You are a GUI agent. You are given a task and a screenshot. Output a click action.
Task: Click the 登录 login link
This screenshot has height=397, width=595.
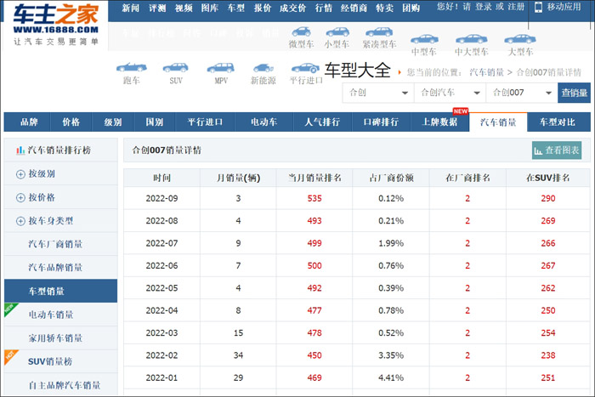[x=484, y=7]
